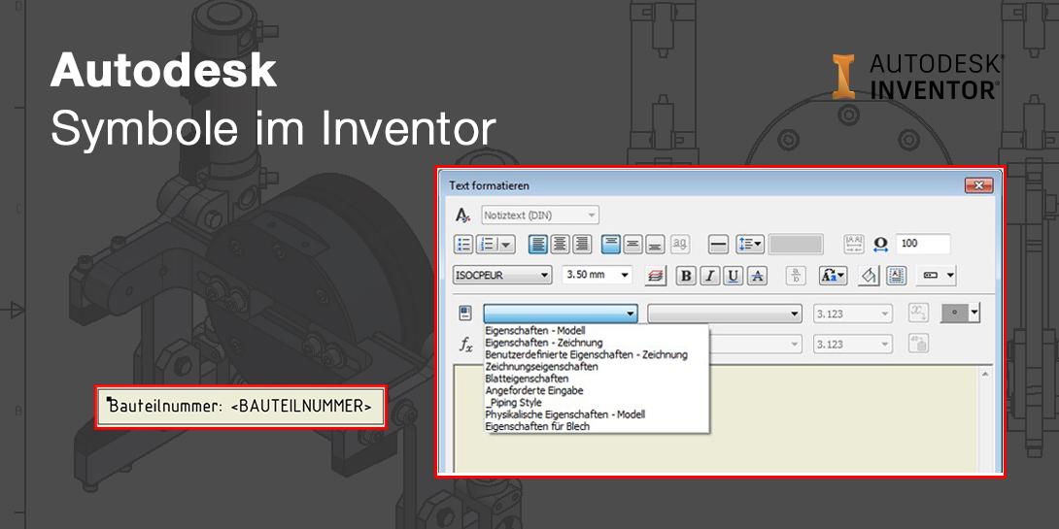The height and width of the screenshot is (529, 1059).
Task: Select Eigenschaften für Blech
Action: pos(537,426)
